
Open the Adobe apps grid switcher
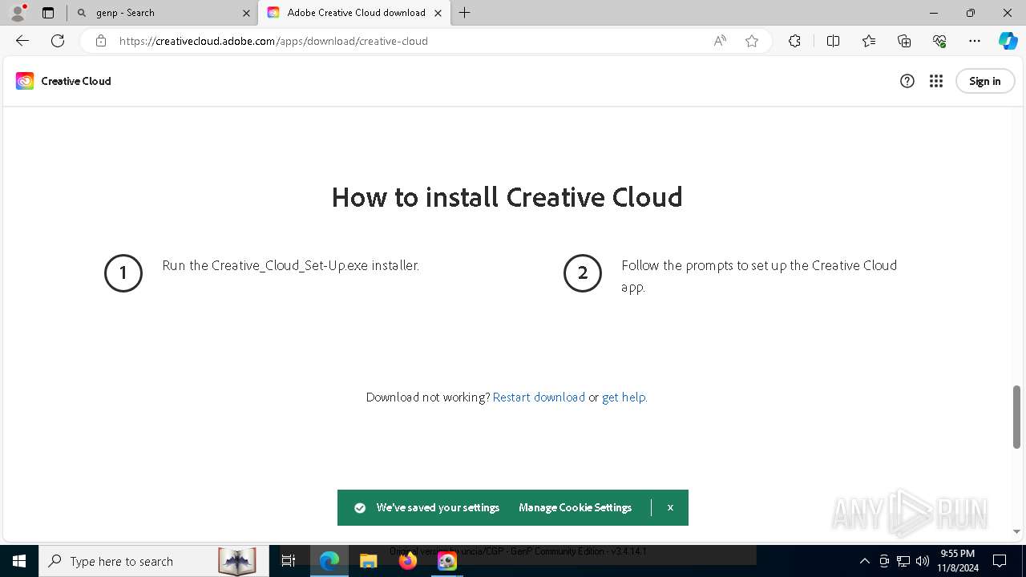pos(936,81)
